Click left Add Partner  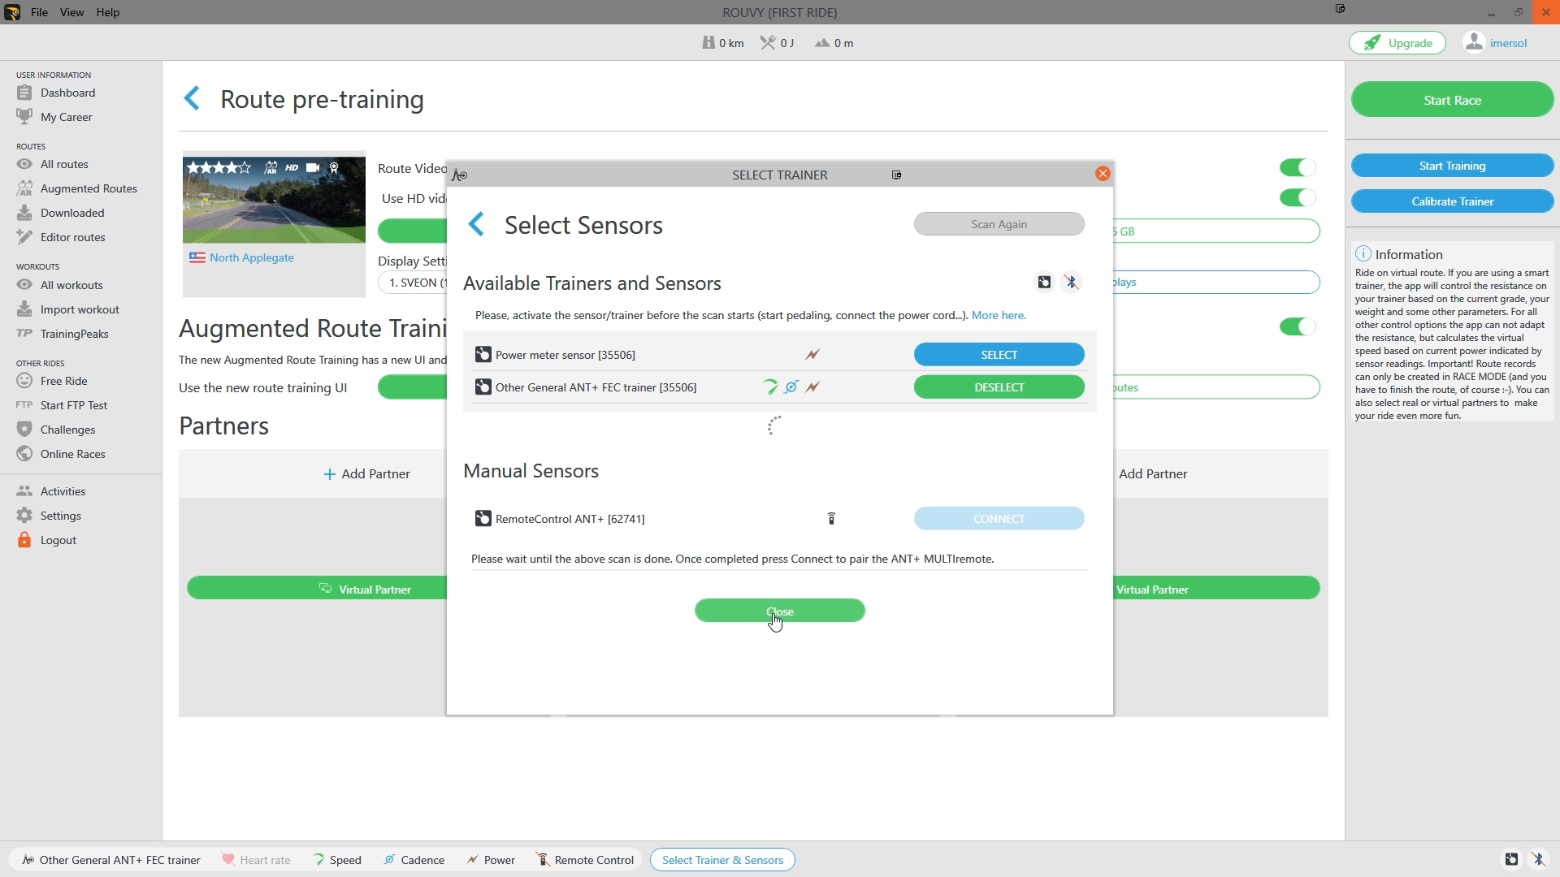[366, 474]
